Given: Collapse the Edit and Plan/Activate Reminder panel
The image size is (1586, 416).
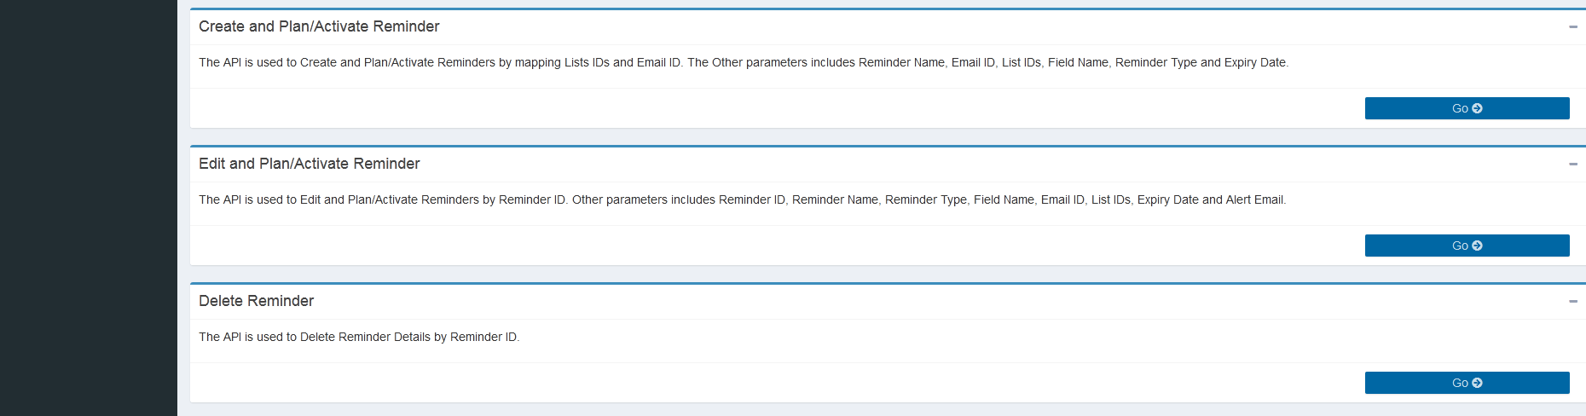Looking at the screenshot, I should tap(1572, 165).
